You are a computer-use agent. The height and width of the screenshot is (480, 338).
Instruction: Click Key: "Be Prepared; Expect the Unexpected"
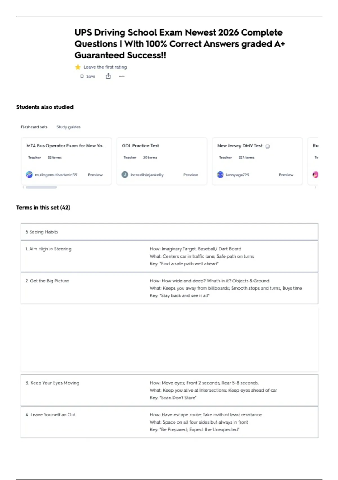[195, 429]
